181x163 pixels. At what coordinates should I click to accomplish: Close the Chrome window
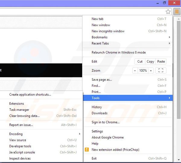pos(174,3)
